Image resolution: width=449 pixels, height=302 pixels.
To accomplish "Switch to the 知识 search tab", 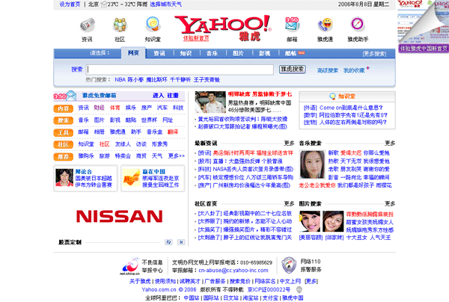I will coord(186,54).
